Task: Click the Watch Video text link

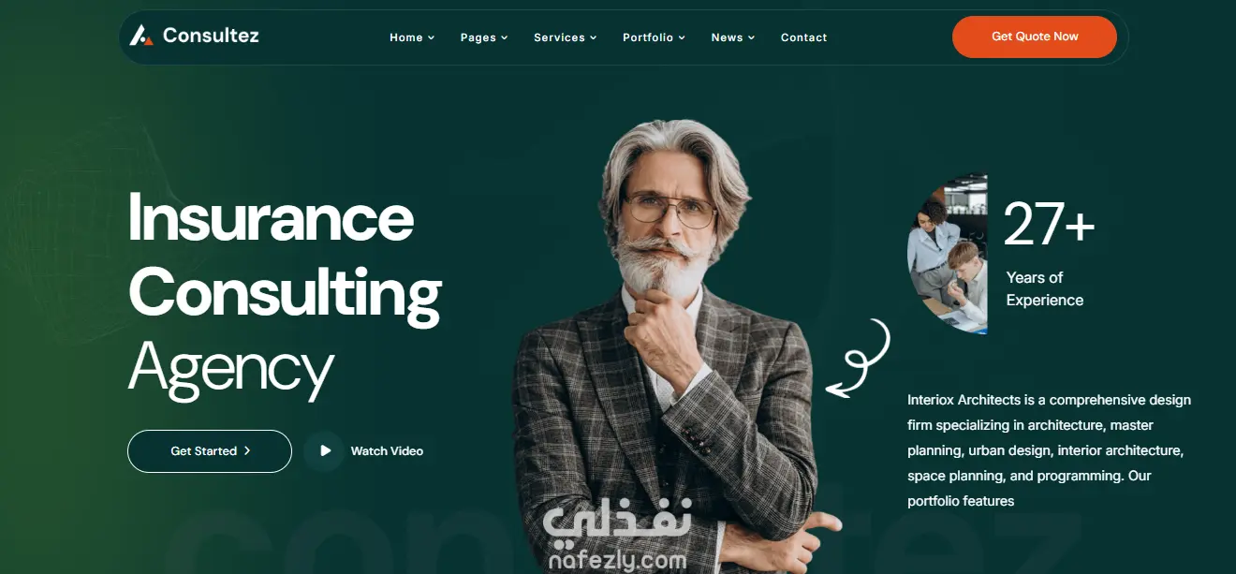Action: tap(387, 451)
